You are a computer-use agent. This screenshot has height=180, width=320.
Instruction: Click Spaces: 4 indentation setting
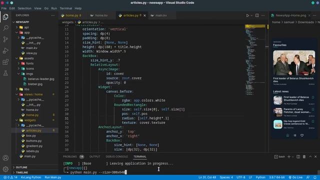pyautogui.click(x=226, y=177)
